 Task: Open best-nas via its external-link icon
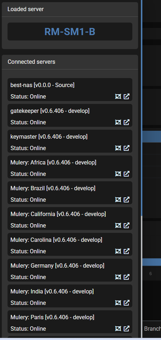[x=127, y=96]
